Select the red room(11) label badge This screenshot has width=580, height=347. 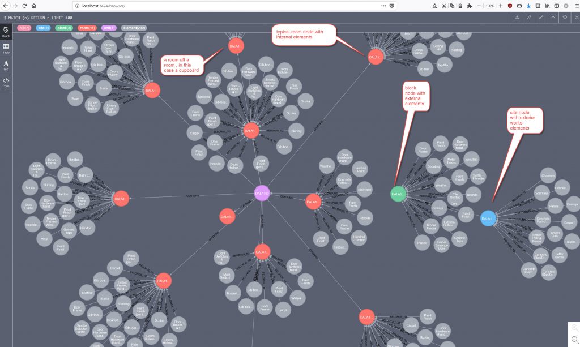coord(87,28)
